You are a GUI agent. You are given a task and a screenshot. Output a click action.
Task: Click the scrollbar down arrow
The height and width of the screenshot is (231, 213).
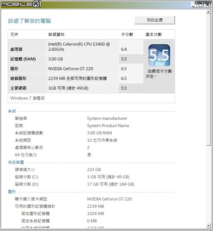(x=208, y=226)
